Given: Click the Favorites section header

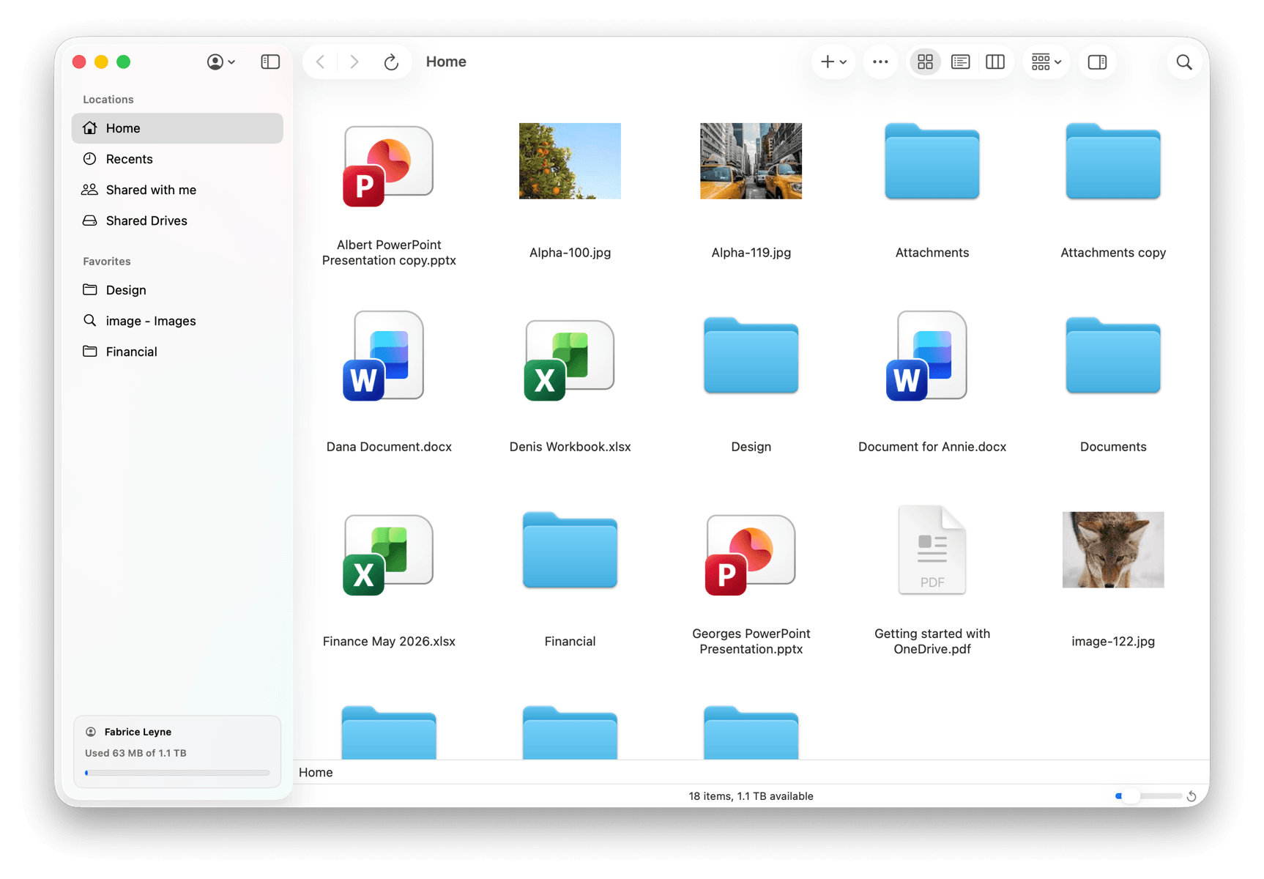Looking at the screenshot, I should (x=106, y=262).
